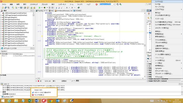Click the Save disk icon in toolbar
Screen dimensions: 183x103
pyautogui.click(x=21, y=8)
